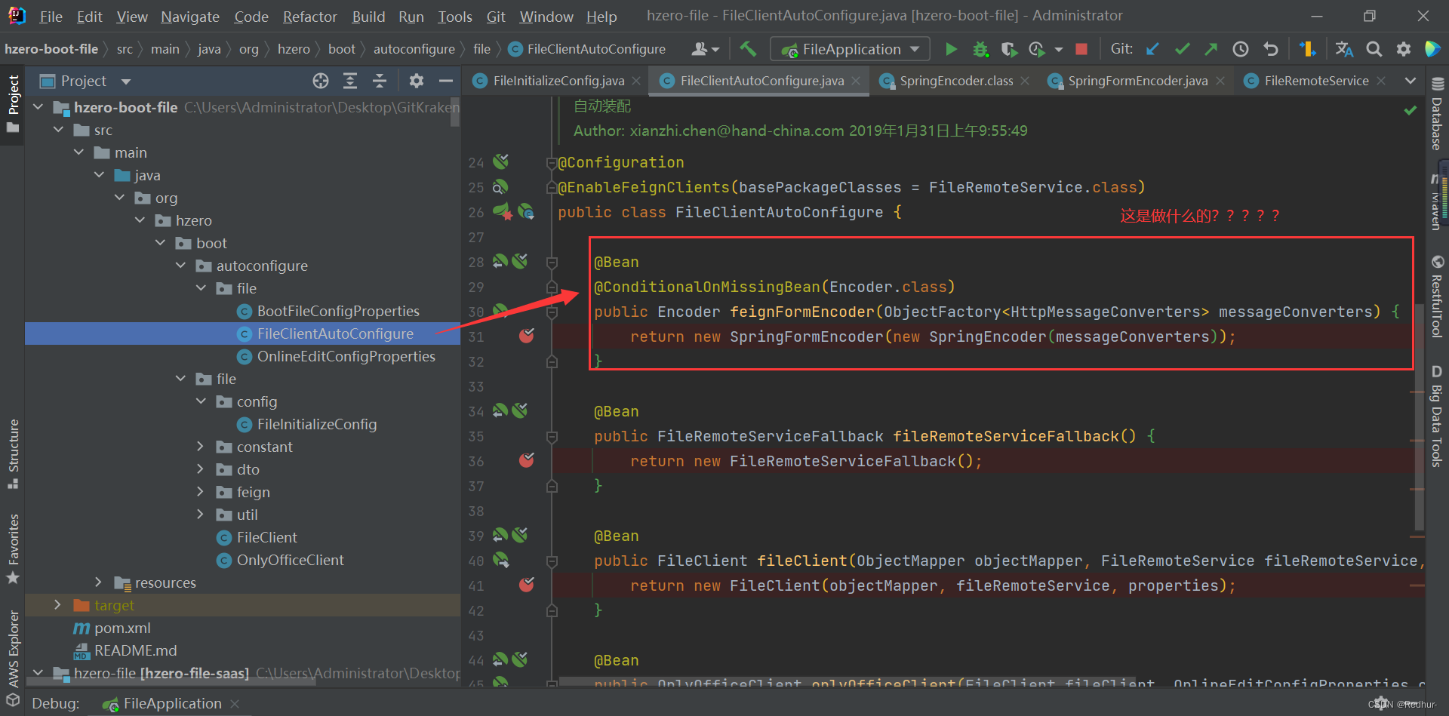Open the user profile icon dropdown
This screenshot has height=716, width=1449.
(x=706, y=49)
